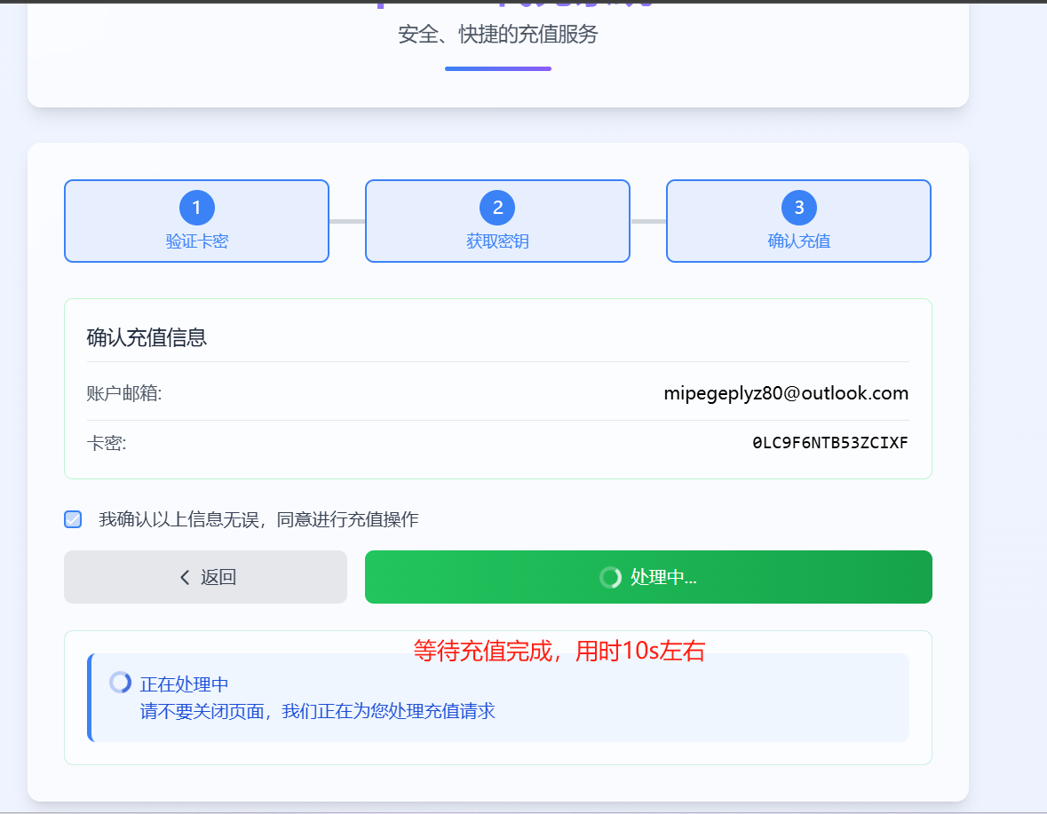Select the email mipegeplyz80@outlook.com
The image size is (1047, 814).
point(786,393)
